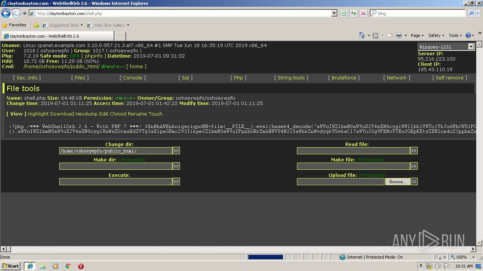Open Web Slice Gallery link
483x271 pixels.
[108, 25]
